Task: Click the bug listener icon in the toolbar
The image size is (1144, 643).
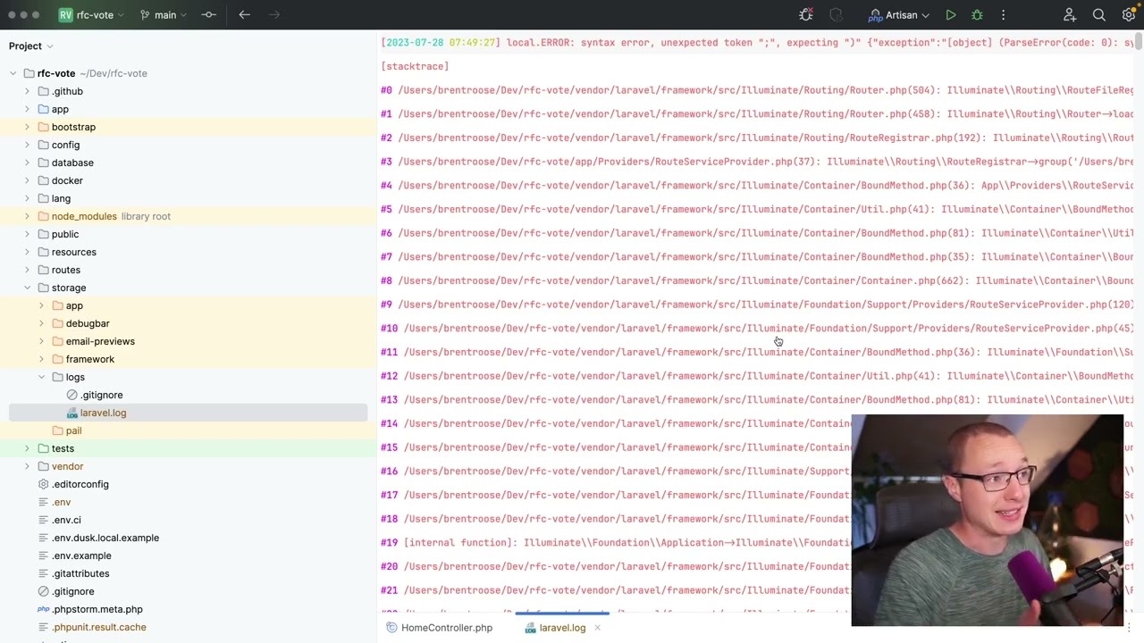Action: point(805,15)
